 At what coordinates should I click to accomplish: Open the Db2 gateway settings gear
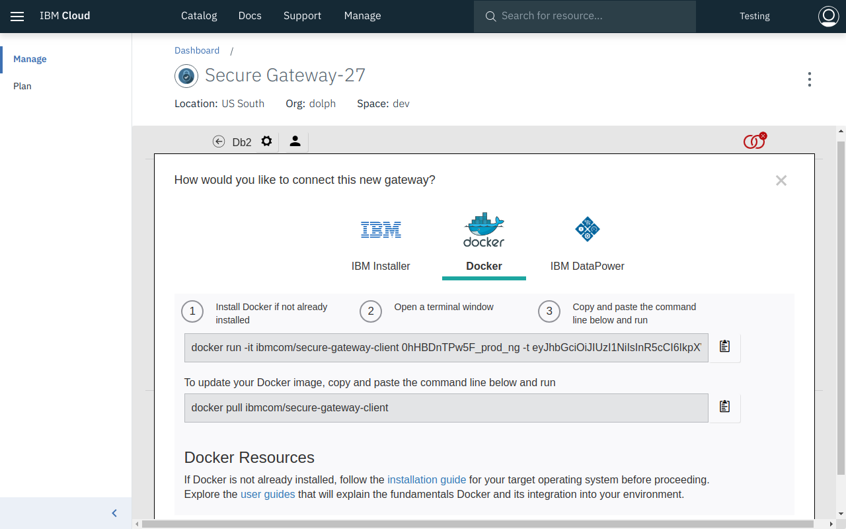point(266,142)
